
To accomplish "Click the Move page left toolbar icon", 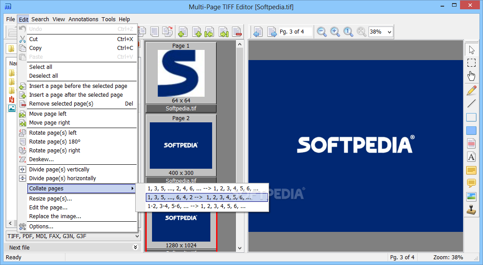I will point(209,32).
